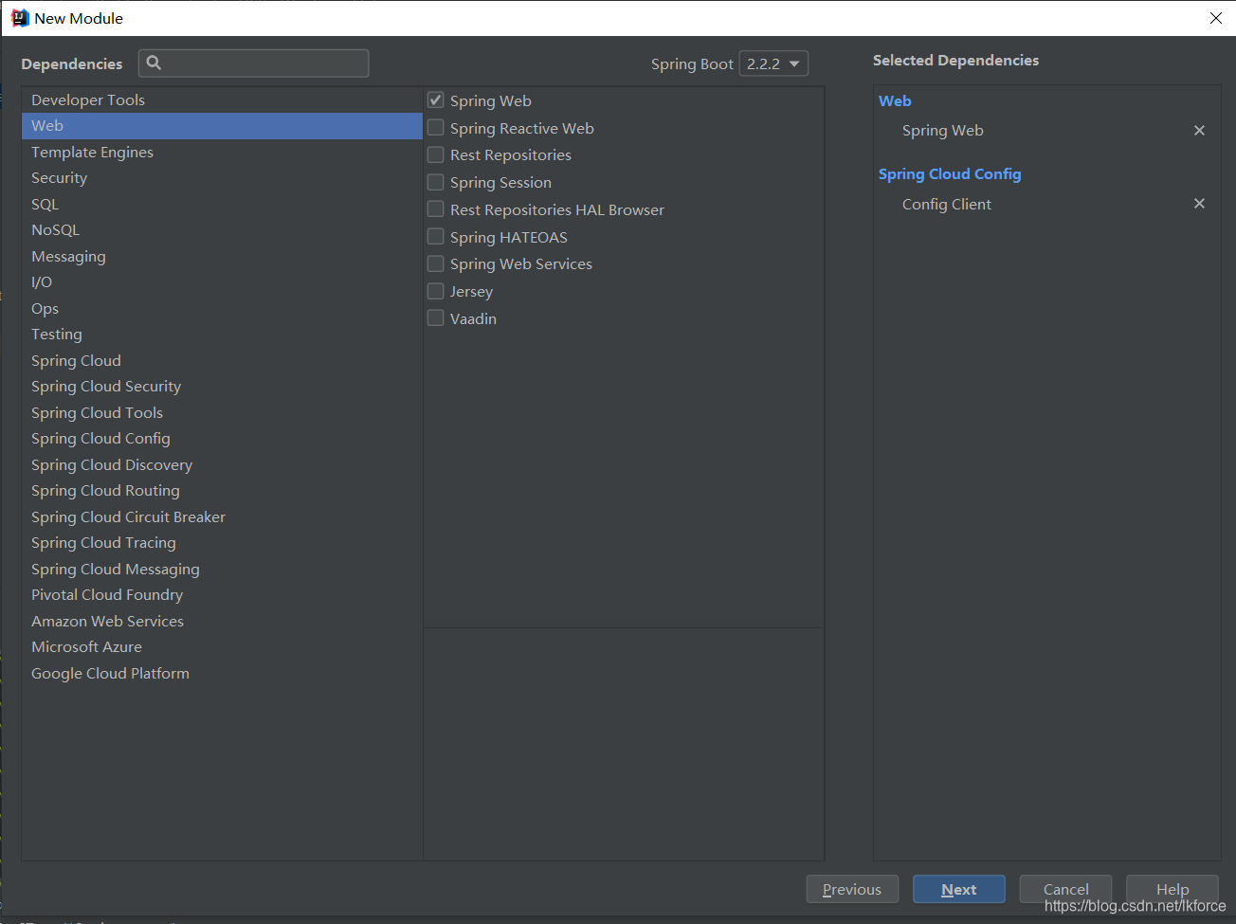Viewport: 1236px width, 924px height.
Task: Open Spring Cloud Routing category
Action: pos(222,491)
